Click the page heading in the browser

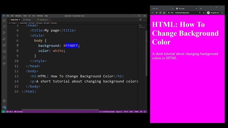pyautogui.click(x=185, y=33)
